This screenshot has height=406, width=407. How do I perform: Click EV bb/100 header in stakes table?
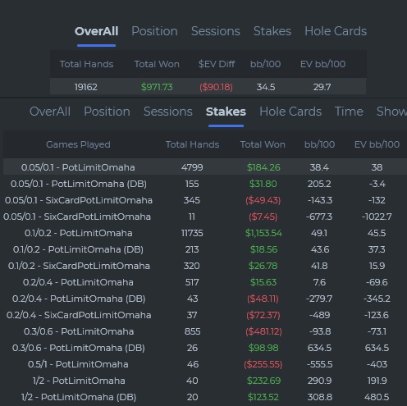pos(377,144)
